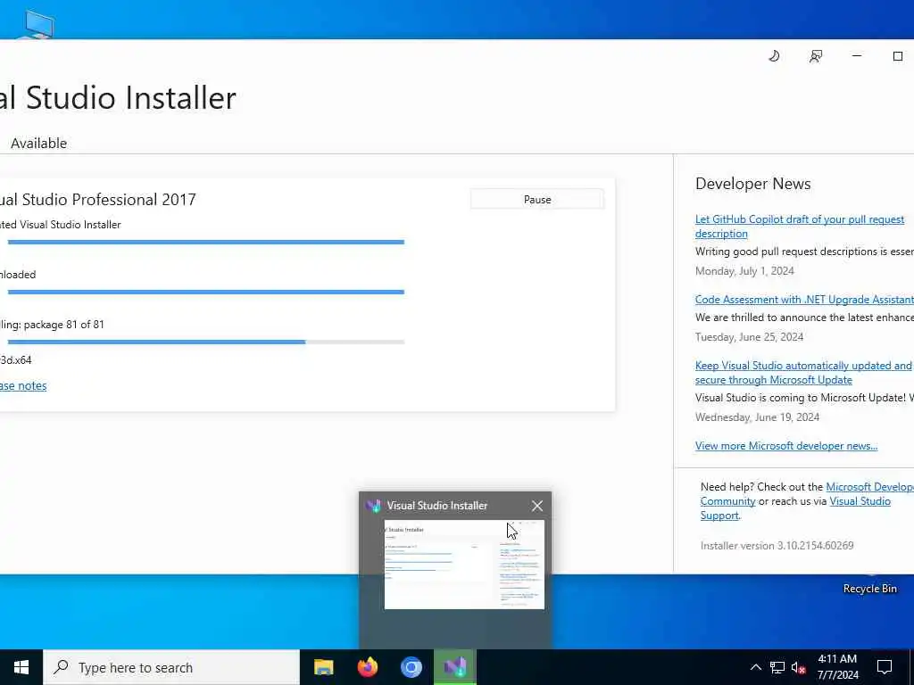Open Keep Visual Studio automatically updated article
Viewport: 914px width, 685px height.
tap(803, 373)
